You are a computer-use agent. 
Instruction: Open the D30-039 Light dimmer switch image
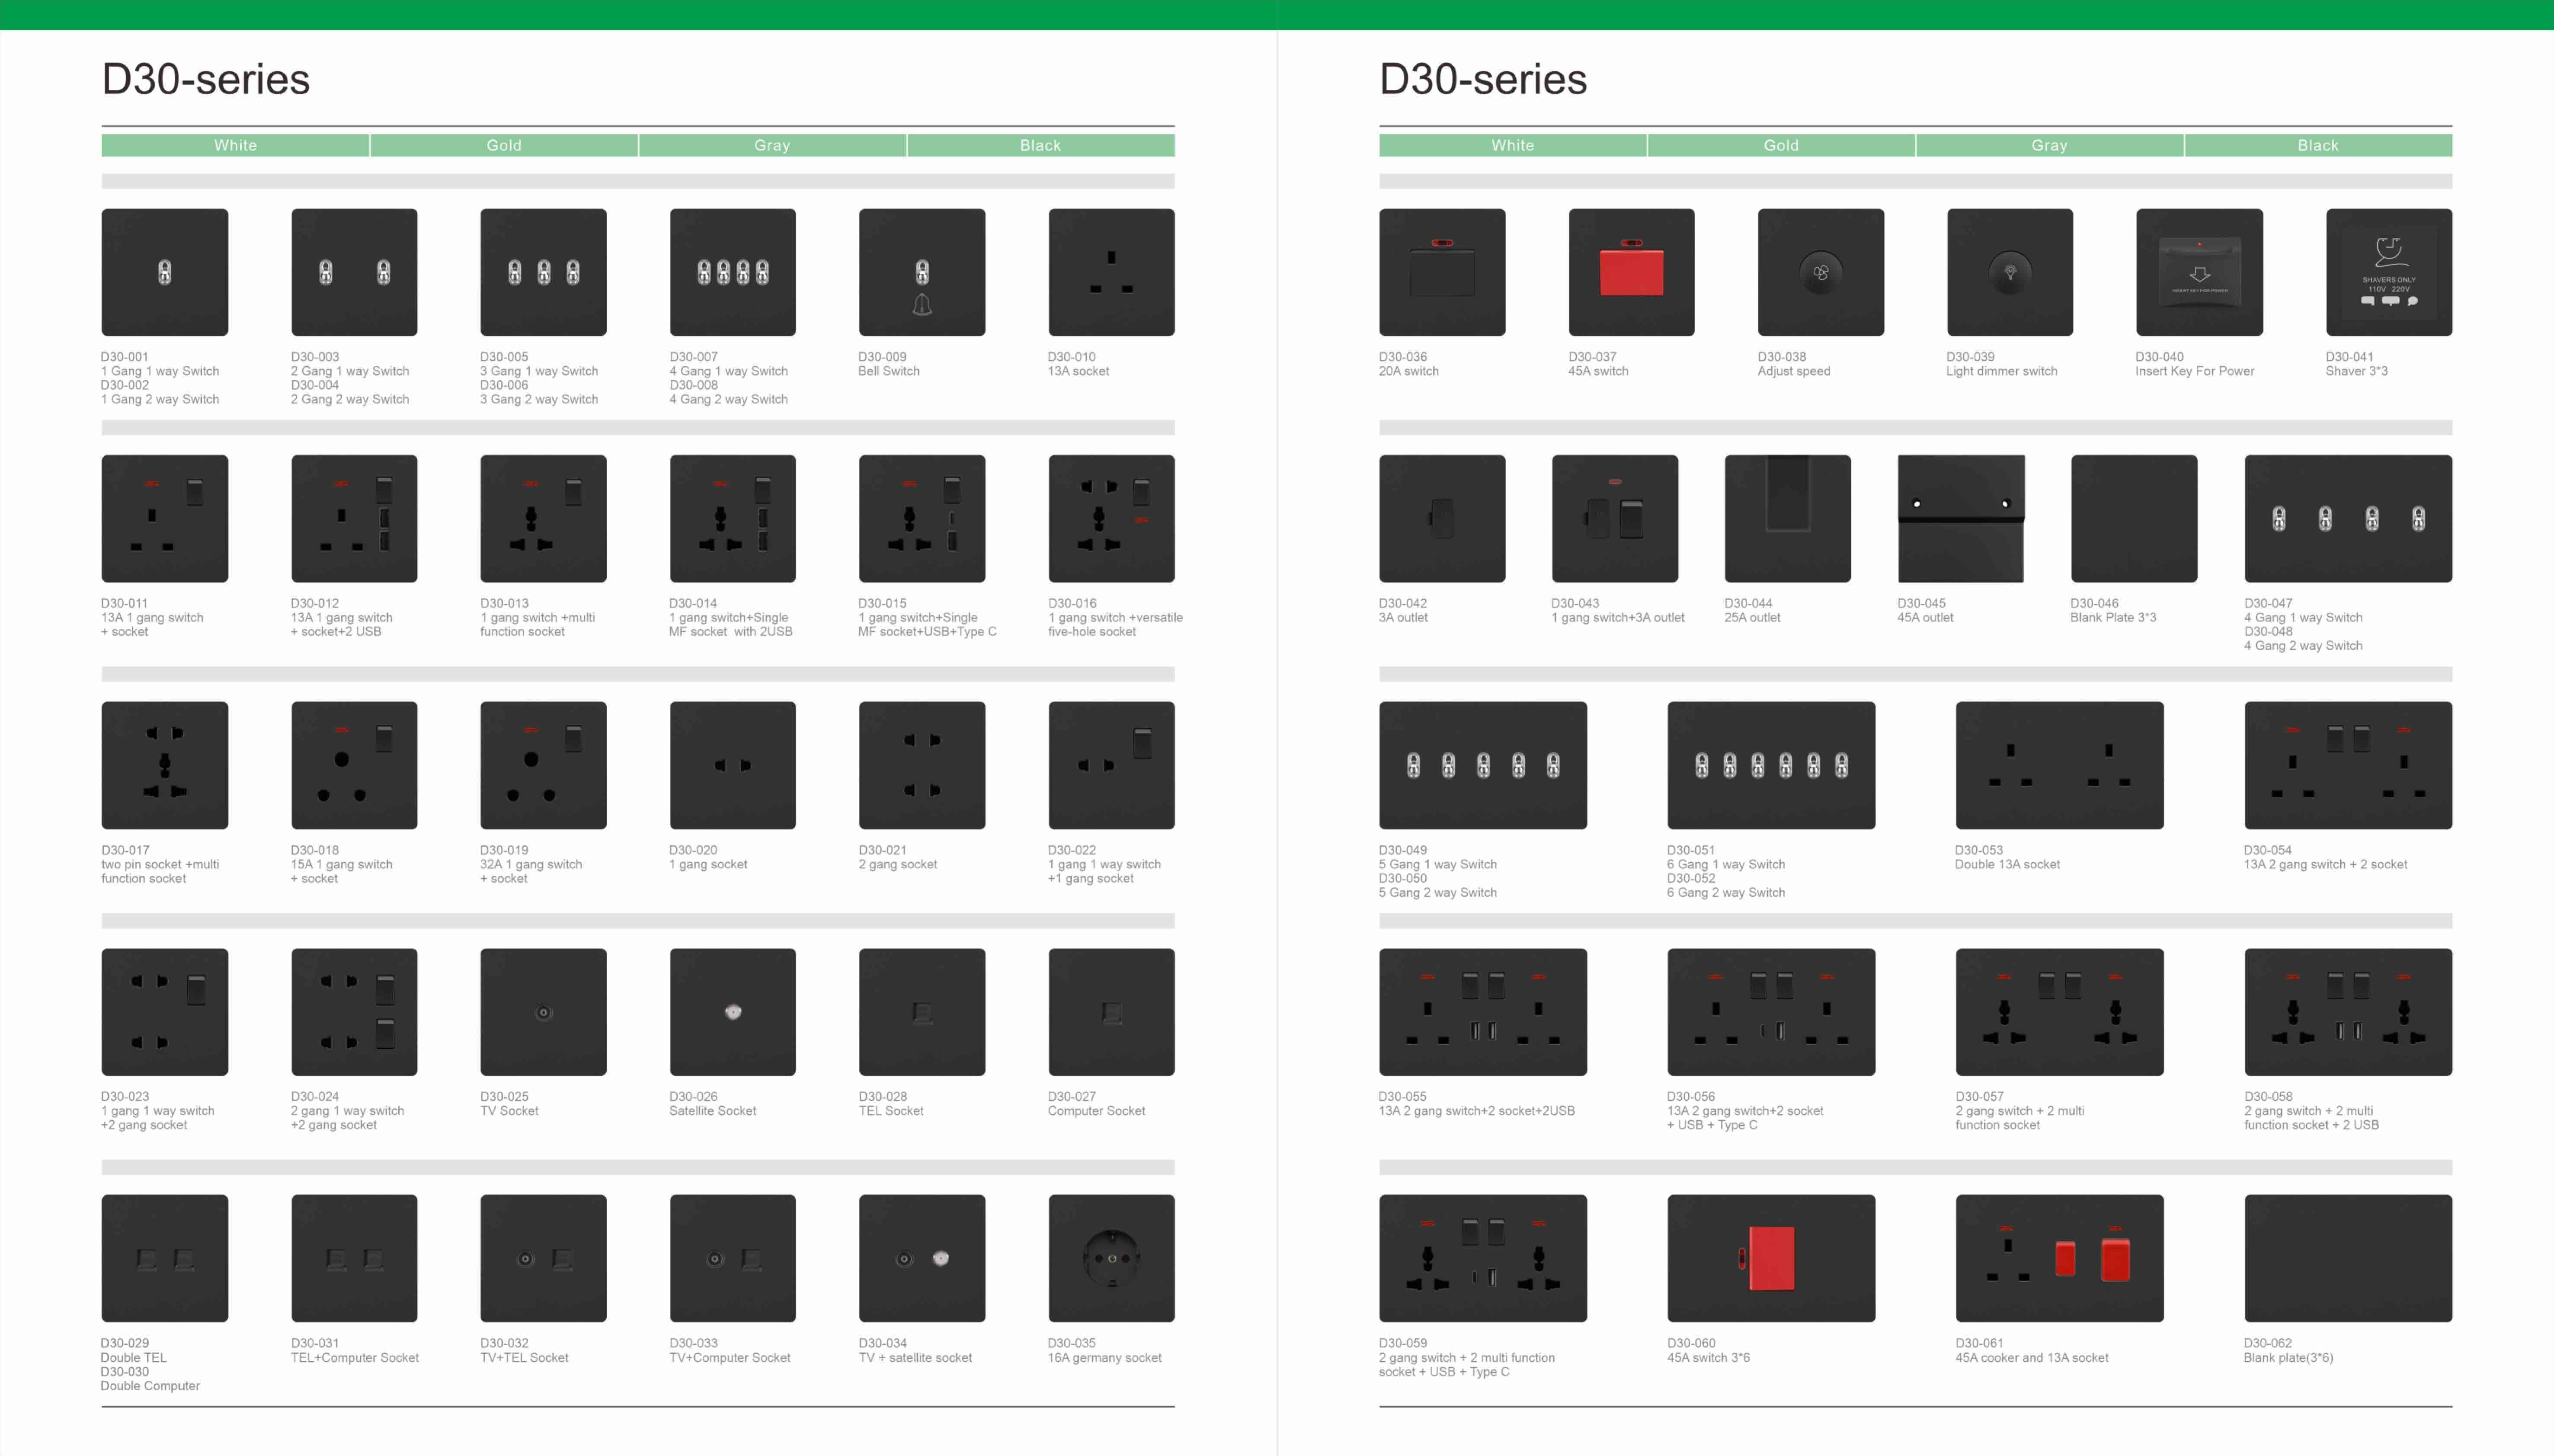[2010, 272]
